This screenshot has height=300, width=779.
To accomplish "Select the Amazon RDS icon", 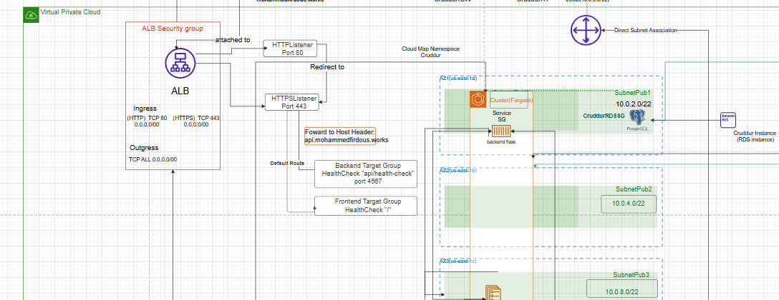I will (729, 120).
